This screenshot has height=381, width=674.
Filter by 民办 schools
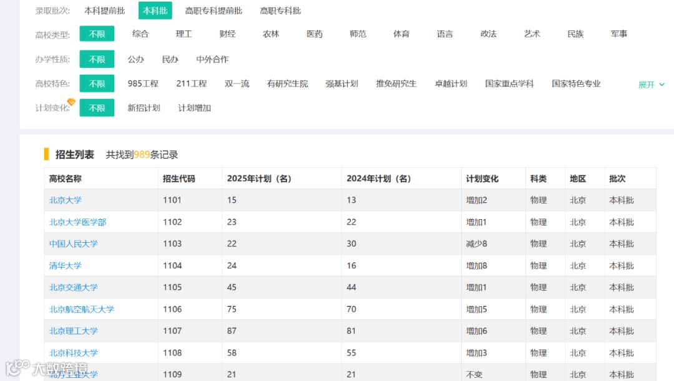(x=170, y=59)
